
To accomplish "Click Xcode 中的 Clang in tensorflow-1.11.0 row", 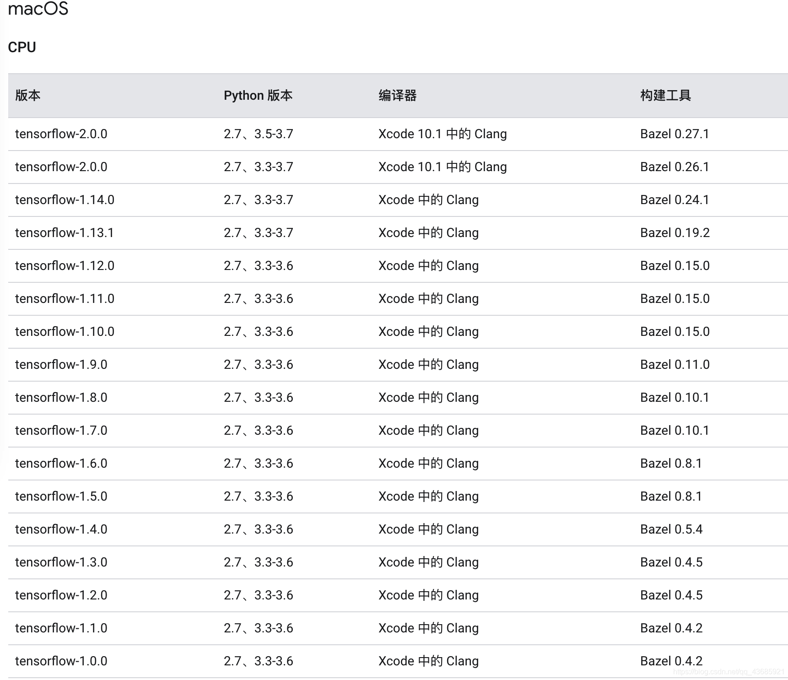I will coord(429,299).
